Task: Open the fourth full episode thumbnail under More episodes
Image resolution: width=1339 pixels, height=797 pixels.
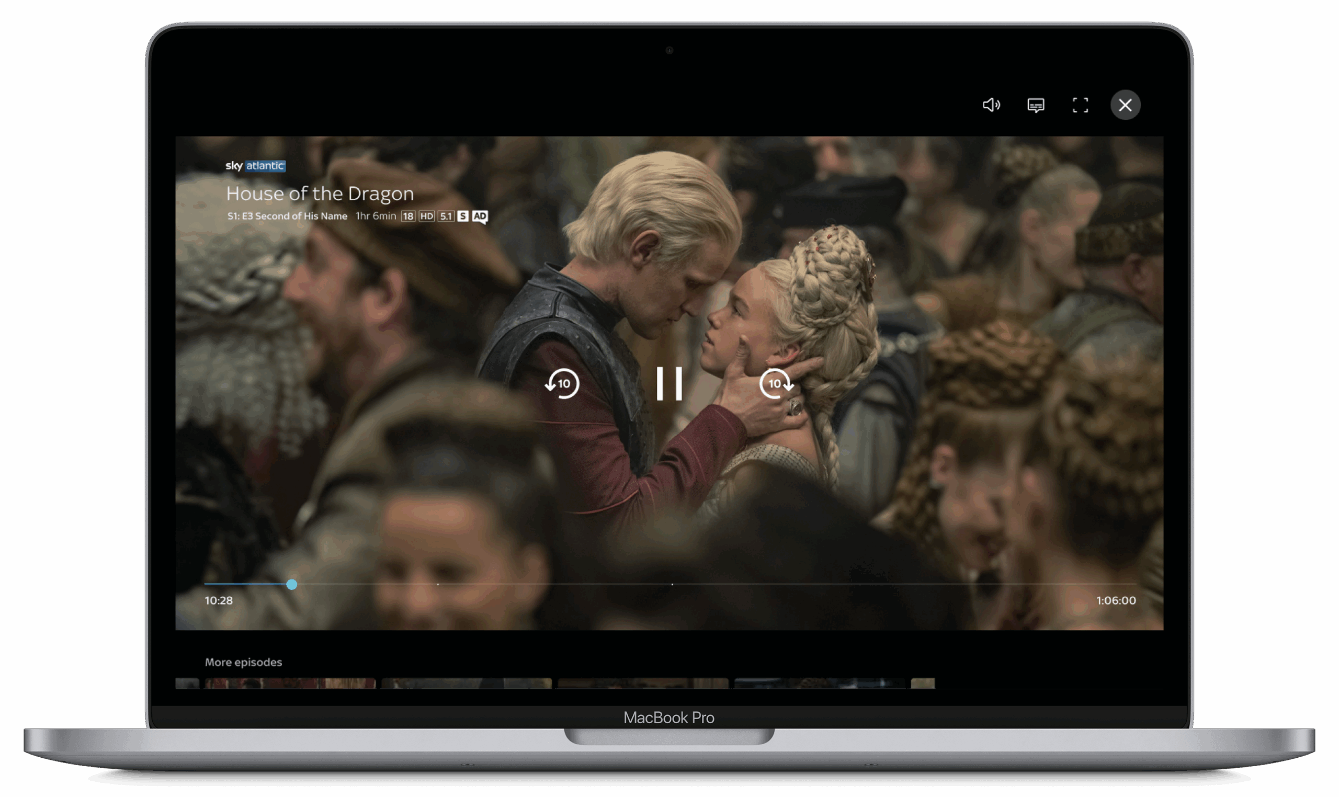Action: [x=820, y=683]
